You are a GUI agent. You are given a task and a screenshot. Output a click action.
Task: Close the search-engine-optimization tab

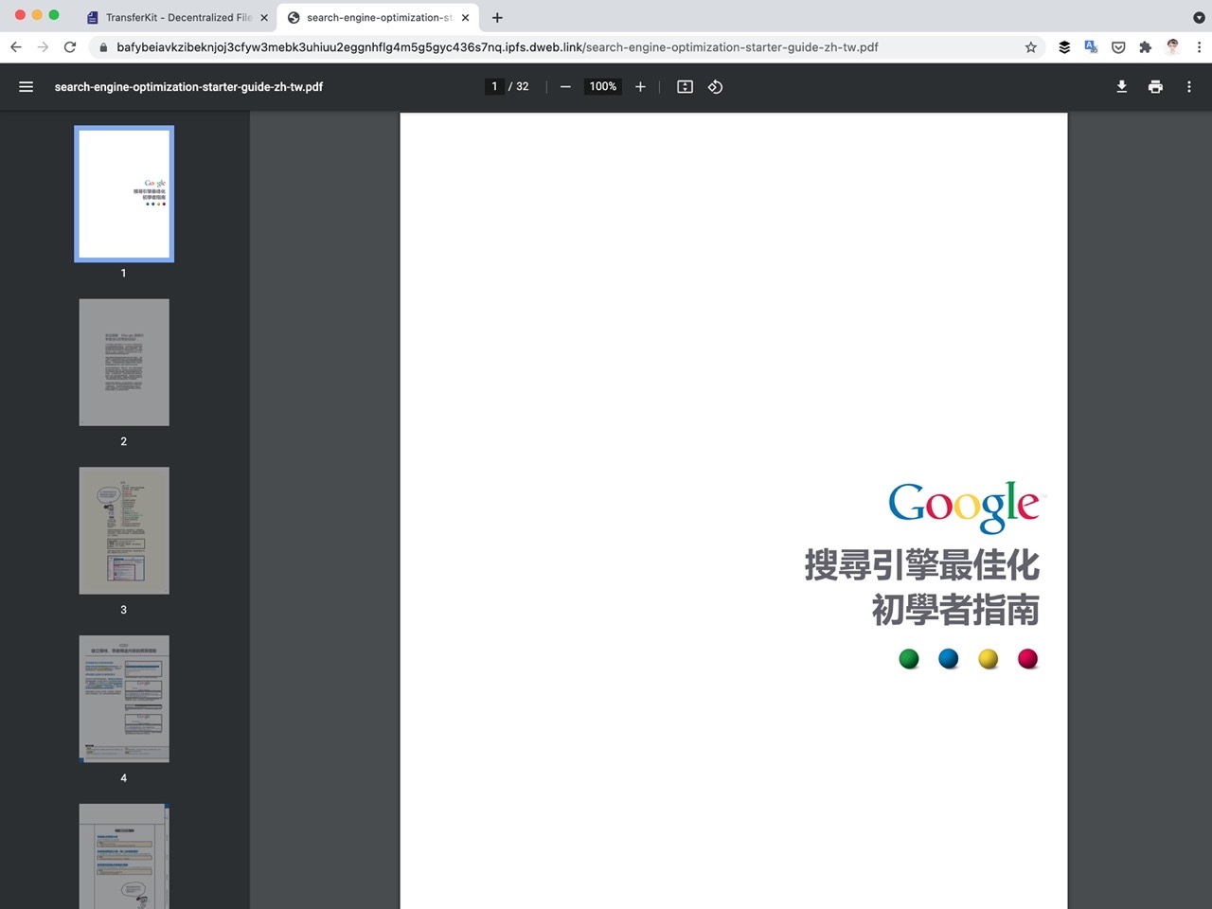click(465, 17)
